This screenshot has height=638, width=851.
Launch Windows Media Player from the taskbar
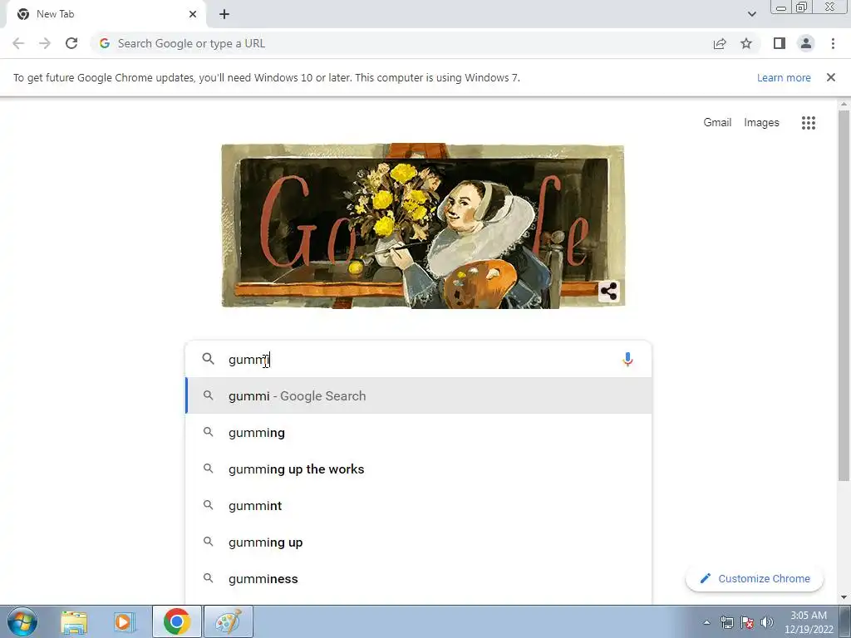pyautogui.click(x=124, y=622)
